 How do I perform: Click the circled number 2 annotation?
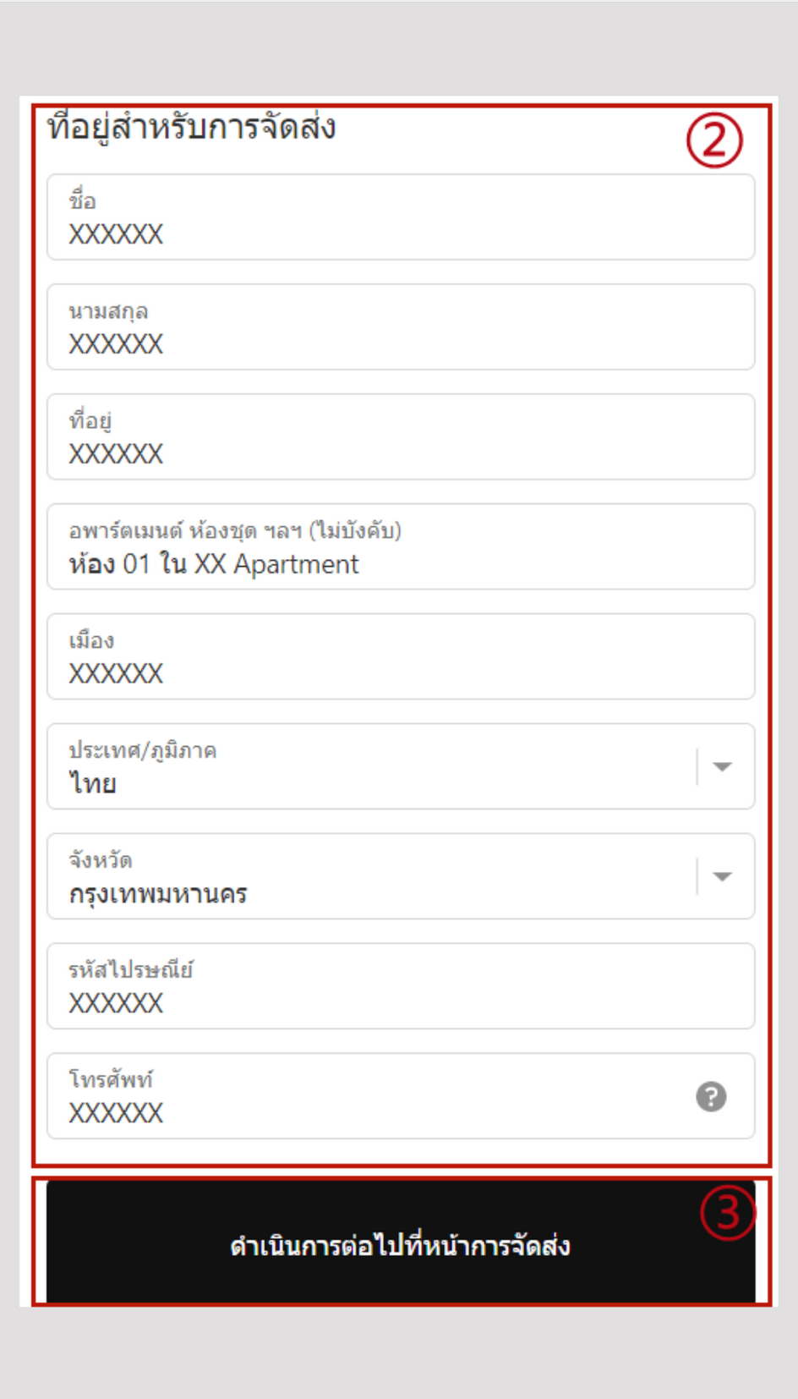point(714,140)
